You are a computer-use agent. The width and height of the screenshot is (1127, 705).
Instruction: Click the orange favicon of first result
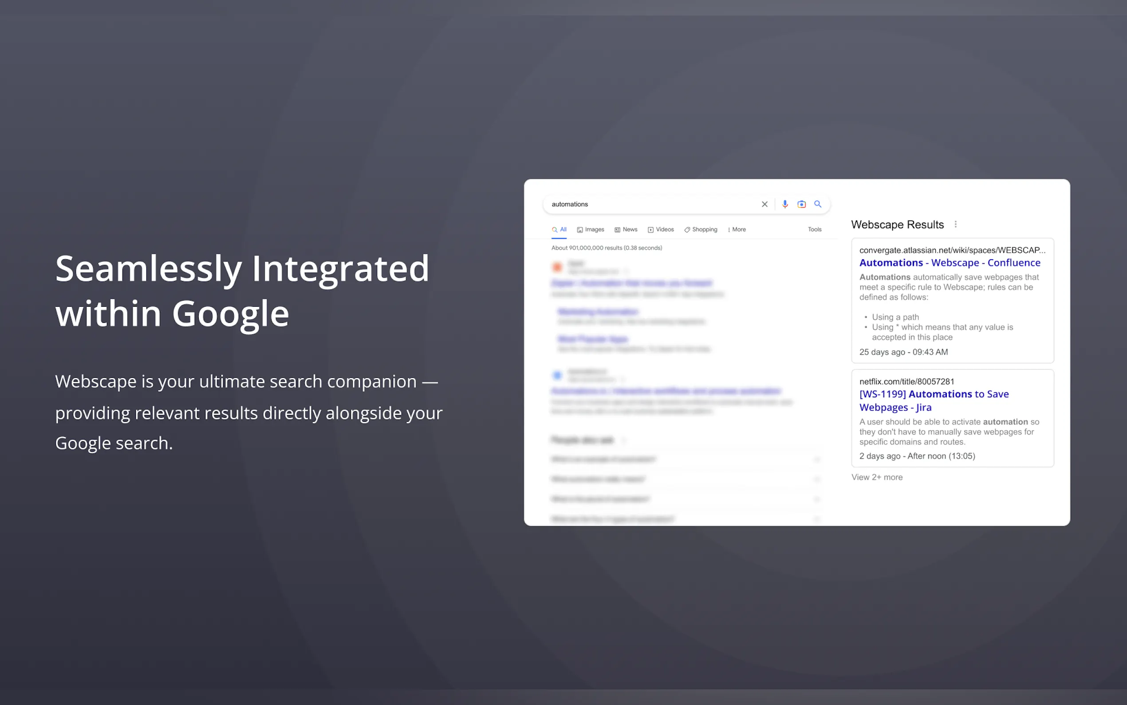click(557, 267)
